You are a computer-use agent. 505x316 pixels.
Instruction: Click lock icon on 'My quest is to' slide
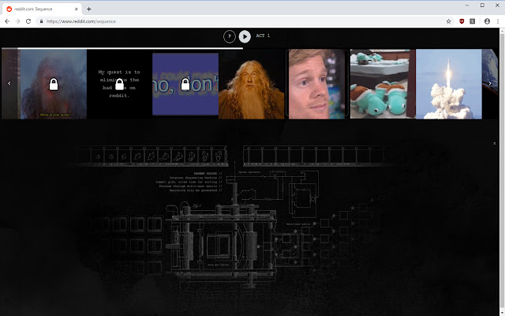click(119, 85)
